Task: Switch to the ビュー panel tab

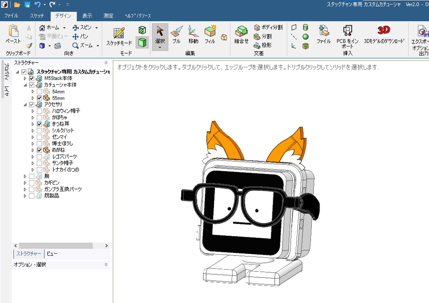Action: [52, 254]
